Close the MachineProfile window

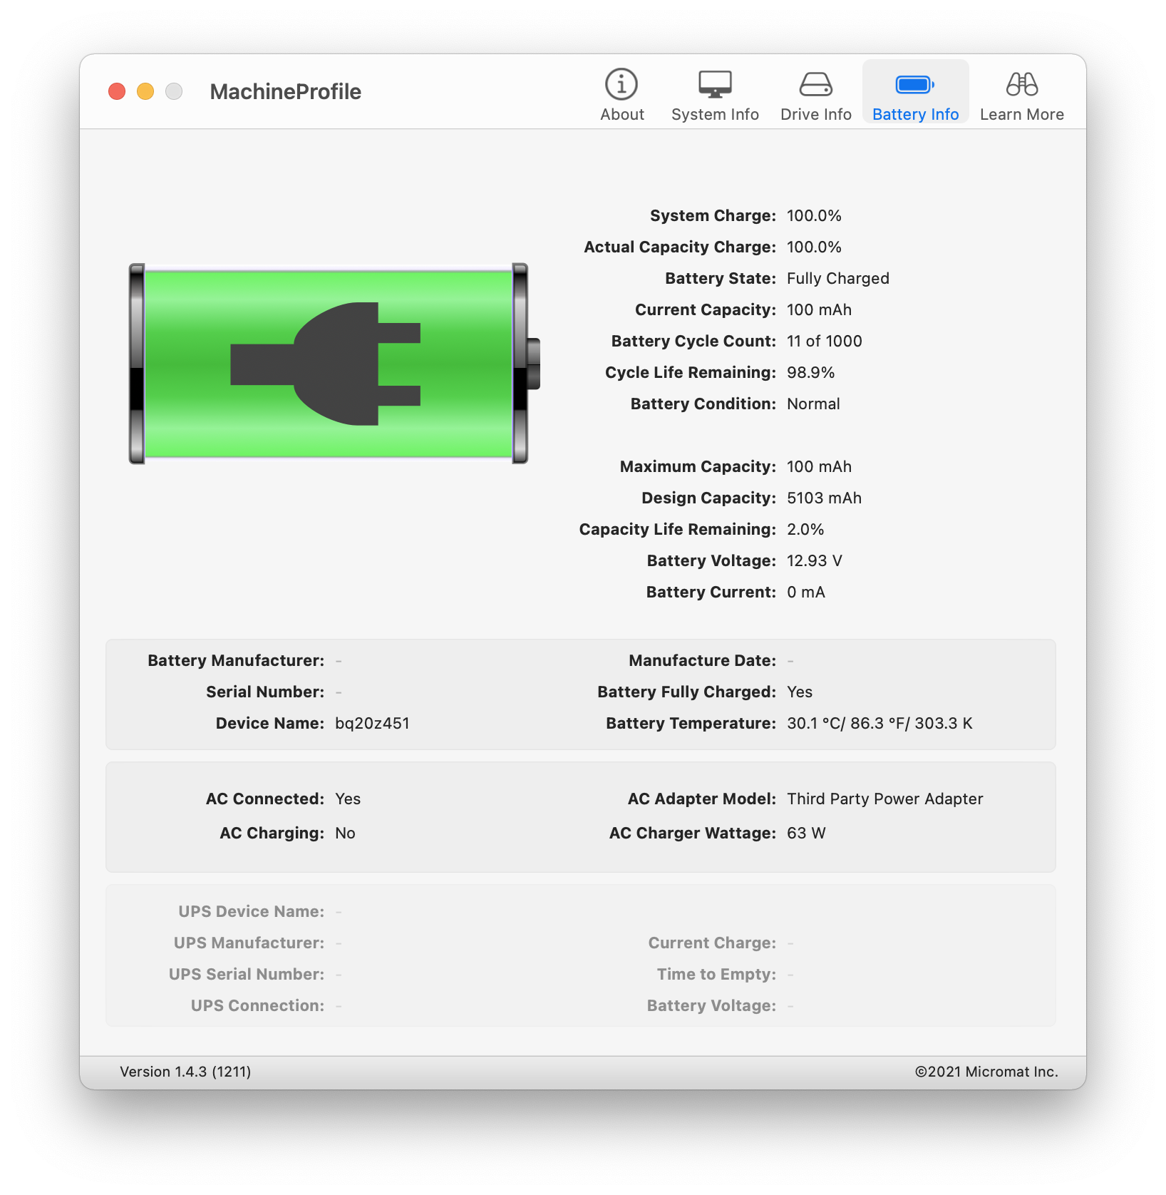coord(117,91)
